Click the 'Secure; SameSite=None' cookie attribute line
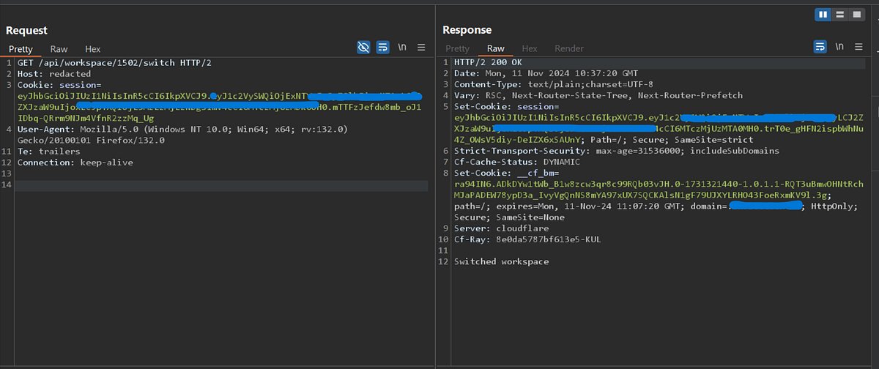This screenshot has height=369, width=879. 509,217
